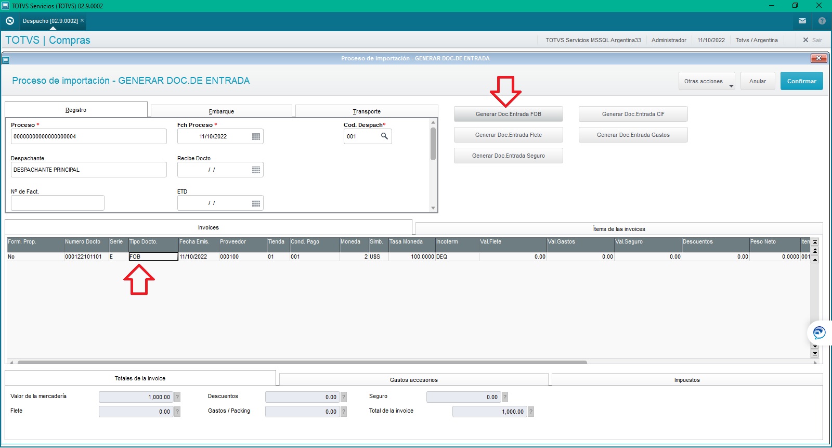Click the Proveedor column header
Viewport: 832px width, 448px height.
click(x=242, y=245)
